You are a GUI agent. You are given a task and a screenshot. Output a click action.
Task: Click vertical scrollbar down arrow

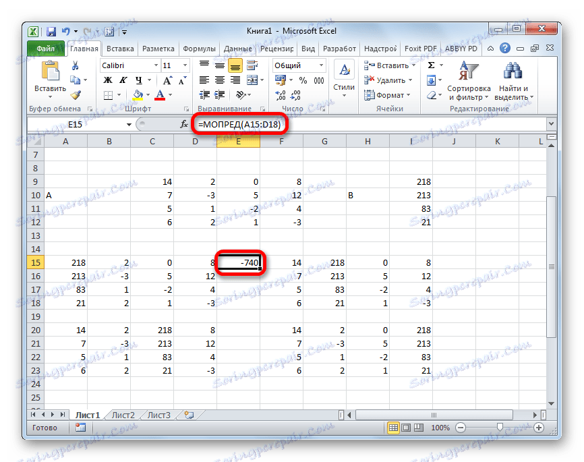pyautogui.click(x=552, y=404)
